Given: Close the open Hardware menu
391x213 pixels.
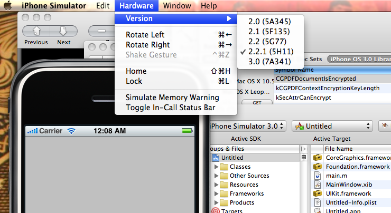Looking at the screenshot, I should click(x=136, y=5).
